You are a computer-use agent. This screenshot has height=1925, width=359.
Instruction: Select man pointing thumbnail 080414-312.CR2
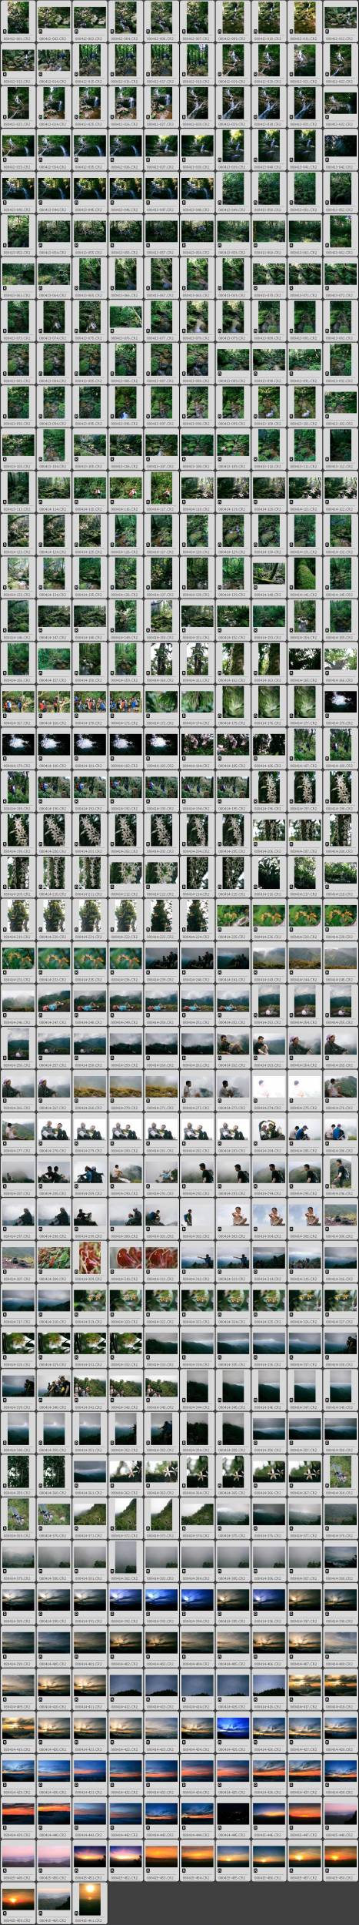click(x=197, y=1257)
